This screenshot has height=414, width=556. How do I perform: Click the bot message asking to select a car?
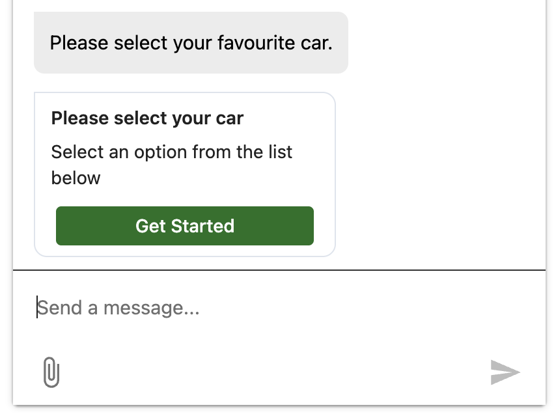[191, 42]
